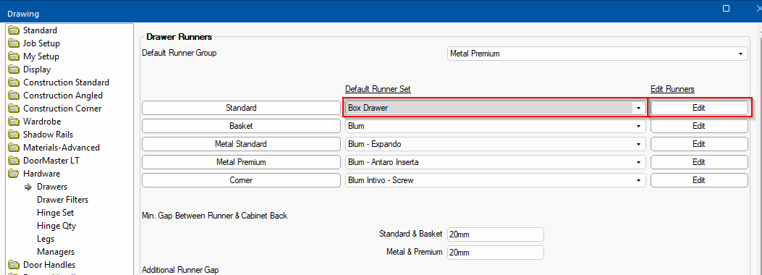This screenshot has height=275, width=762.
Task: Select Hinge Set in the tree
Action: coord(56,213)
